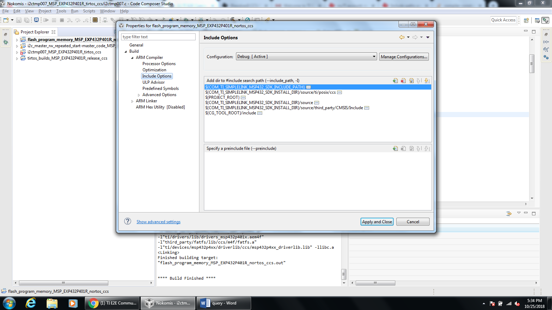The height and width of the screenshot is (310, 552).
Task: Open the View menu
Action: pos(29,11)
